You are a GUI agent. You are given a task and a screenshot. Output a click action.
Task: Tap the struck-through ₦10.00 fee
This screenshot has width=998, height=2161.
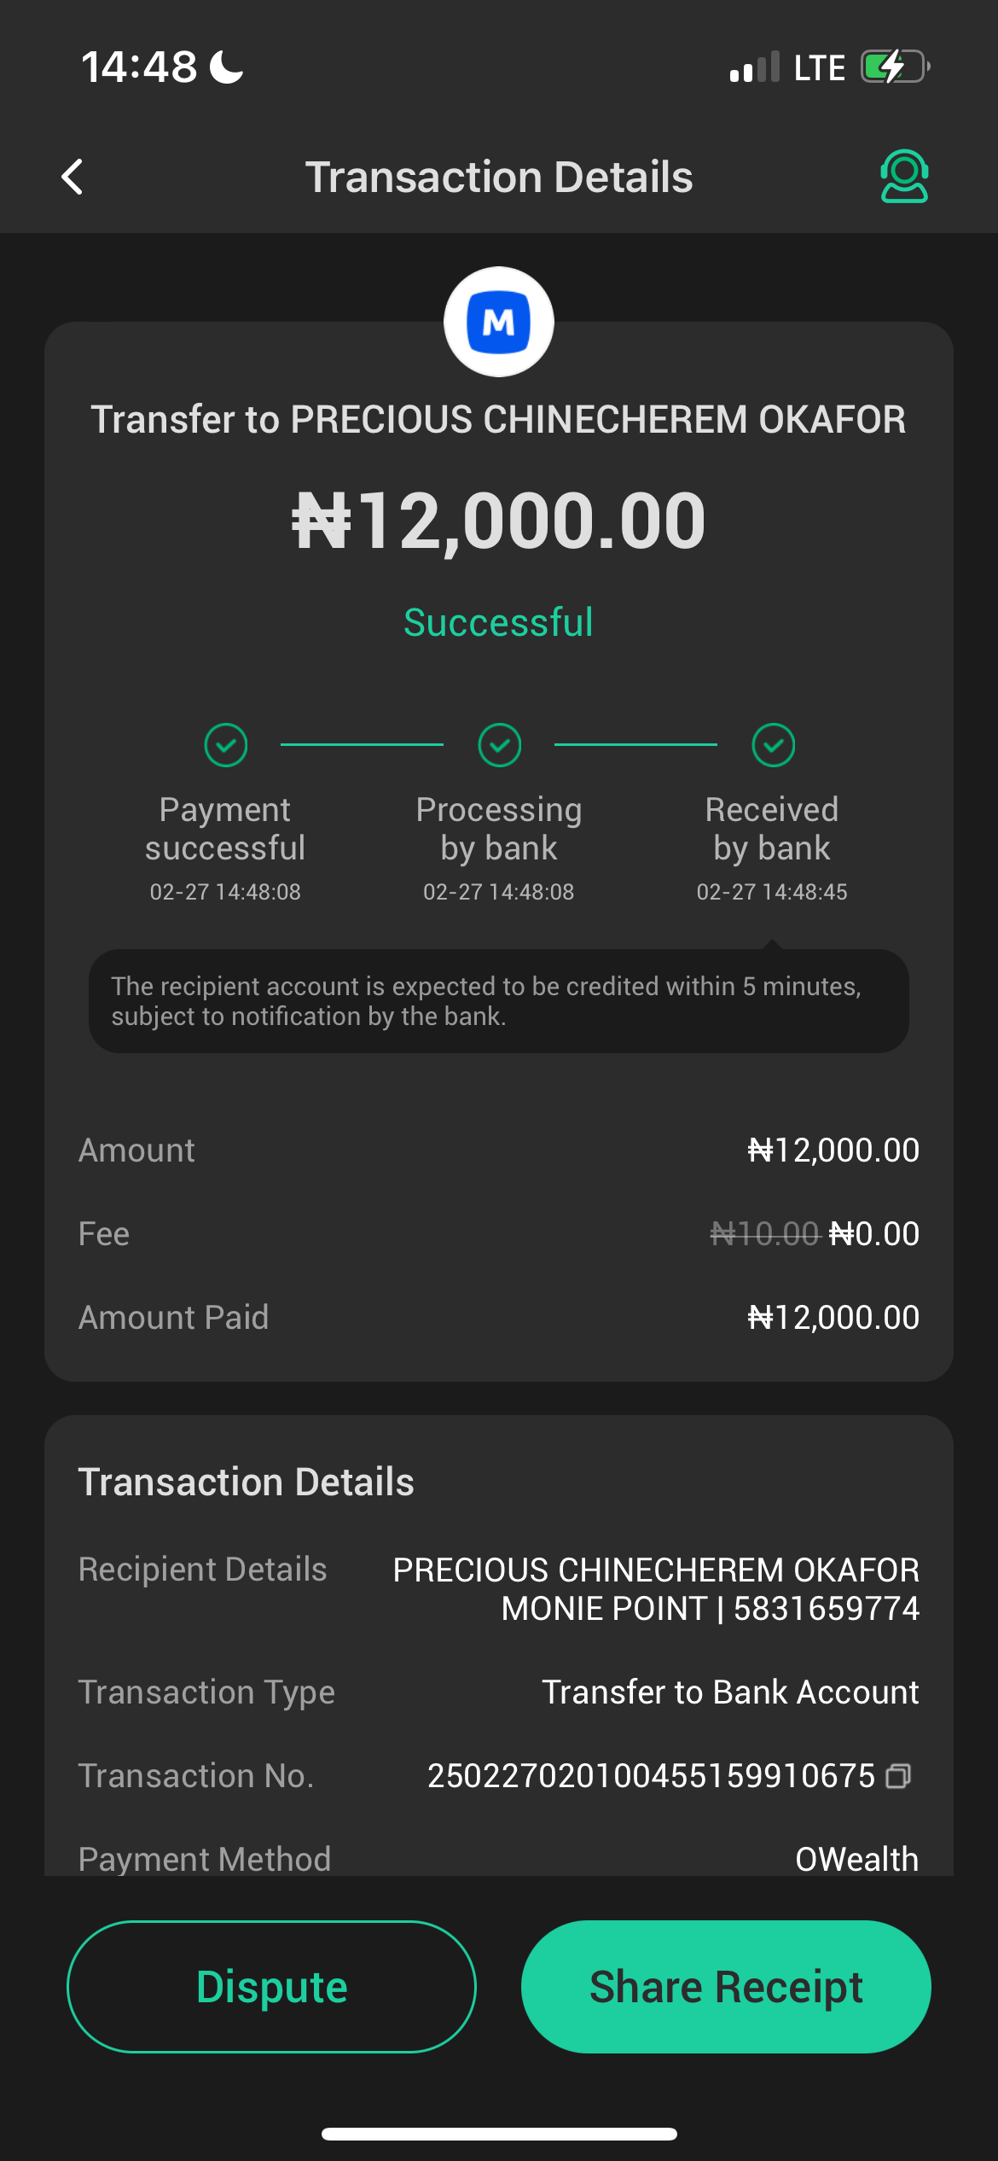(x=764, y=1234)
